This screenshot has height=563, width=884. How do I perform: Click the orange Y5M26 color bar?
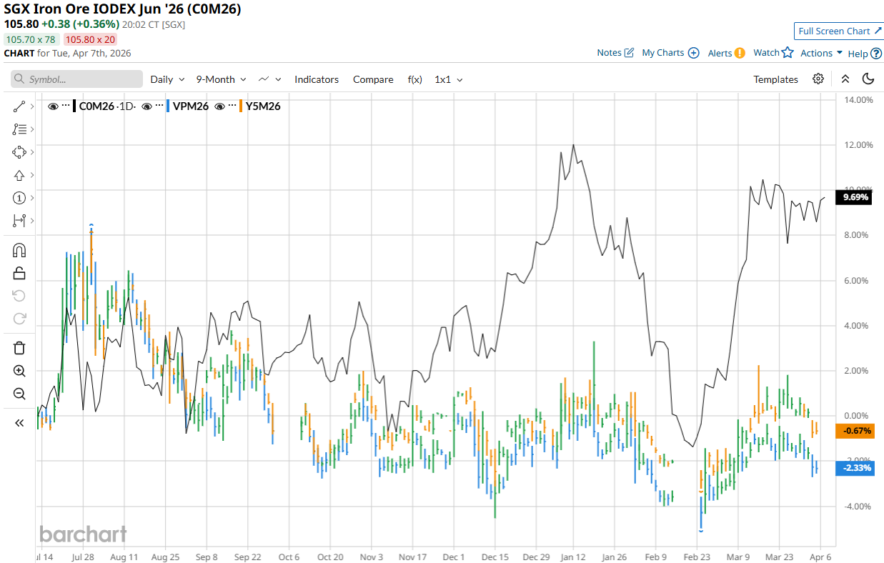coord(242,106)
